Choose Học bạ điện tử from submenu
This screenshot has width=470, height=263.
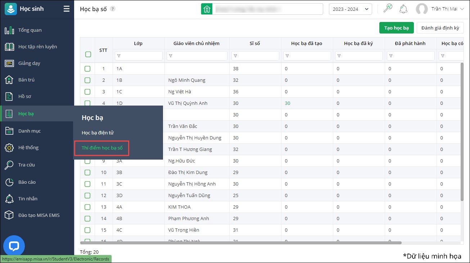98,133
